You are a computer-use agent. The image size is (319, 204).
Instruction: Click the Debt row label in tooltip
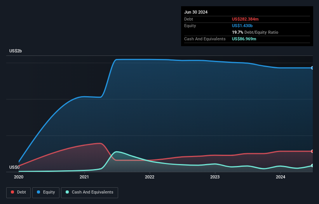click(x=188, y=19)
